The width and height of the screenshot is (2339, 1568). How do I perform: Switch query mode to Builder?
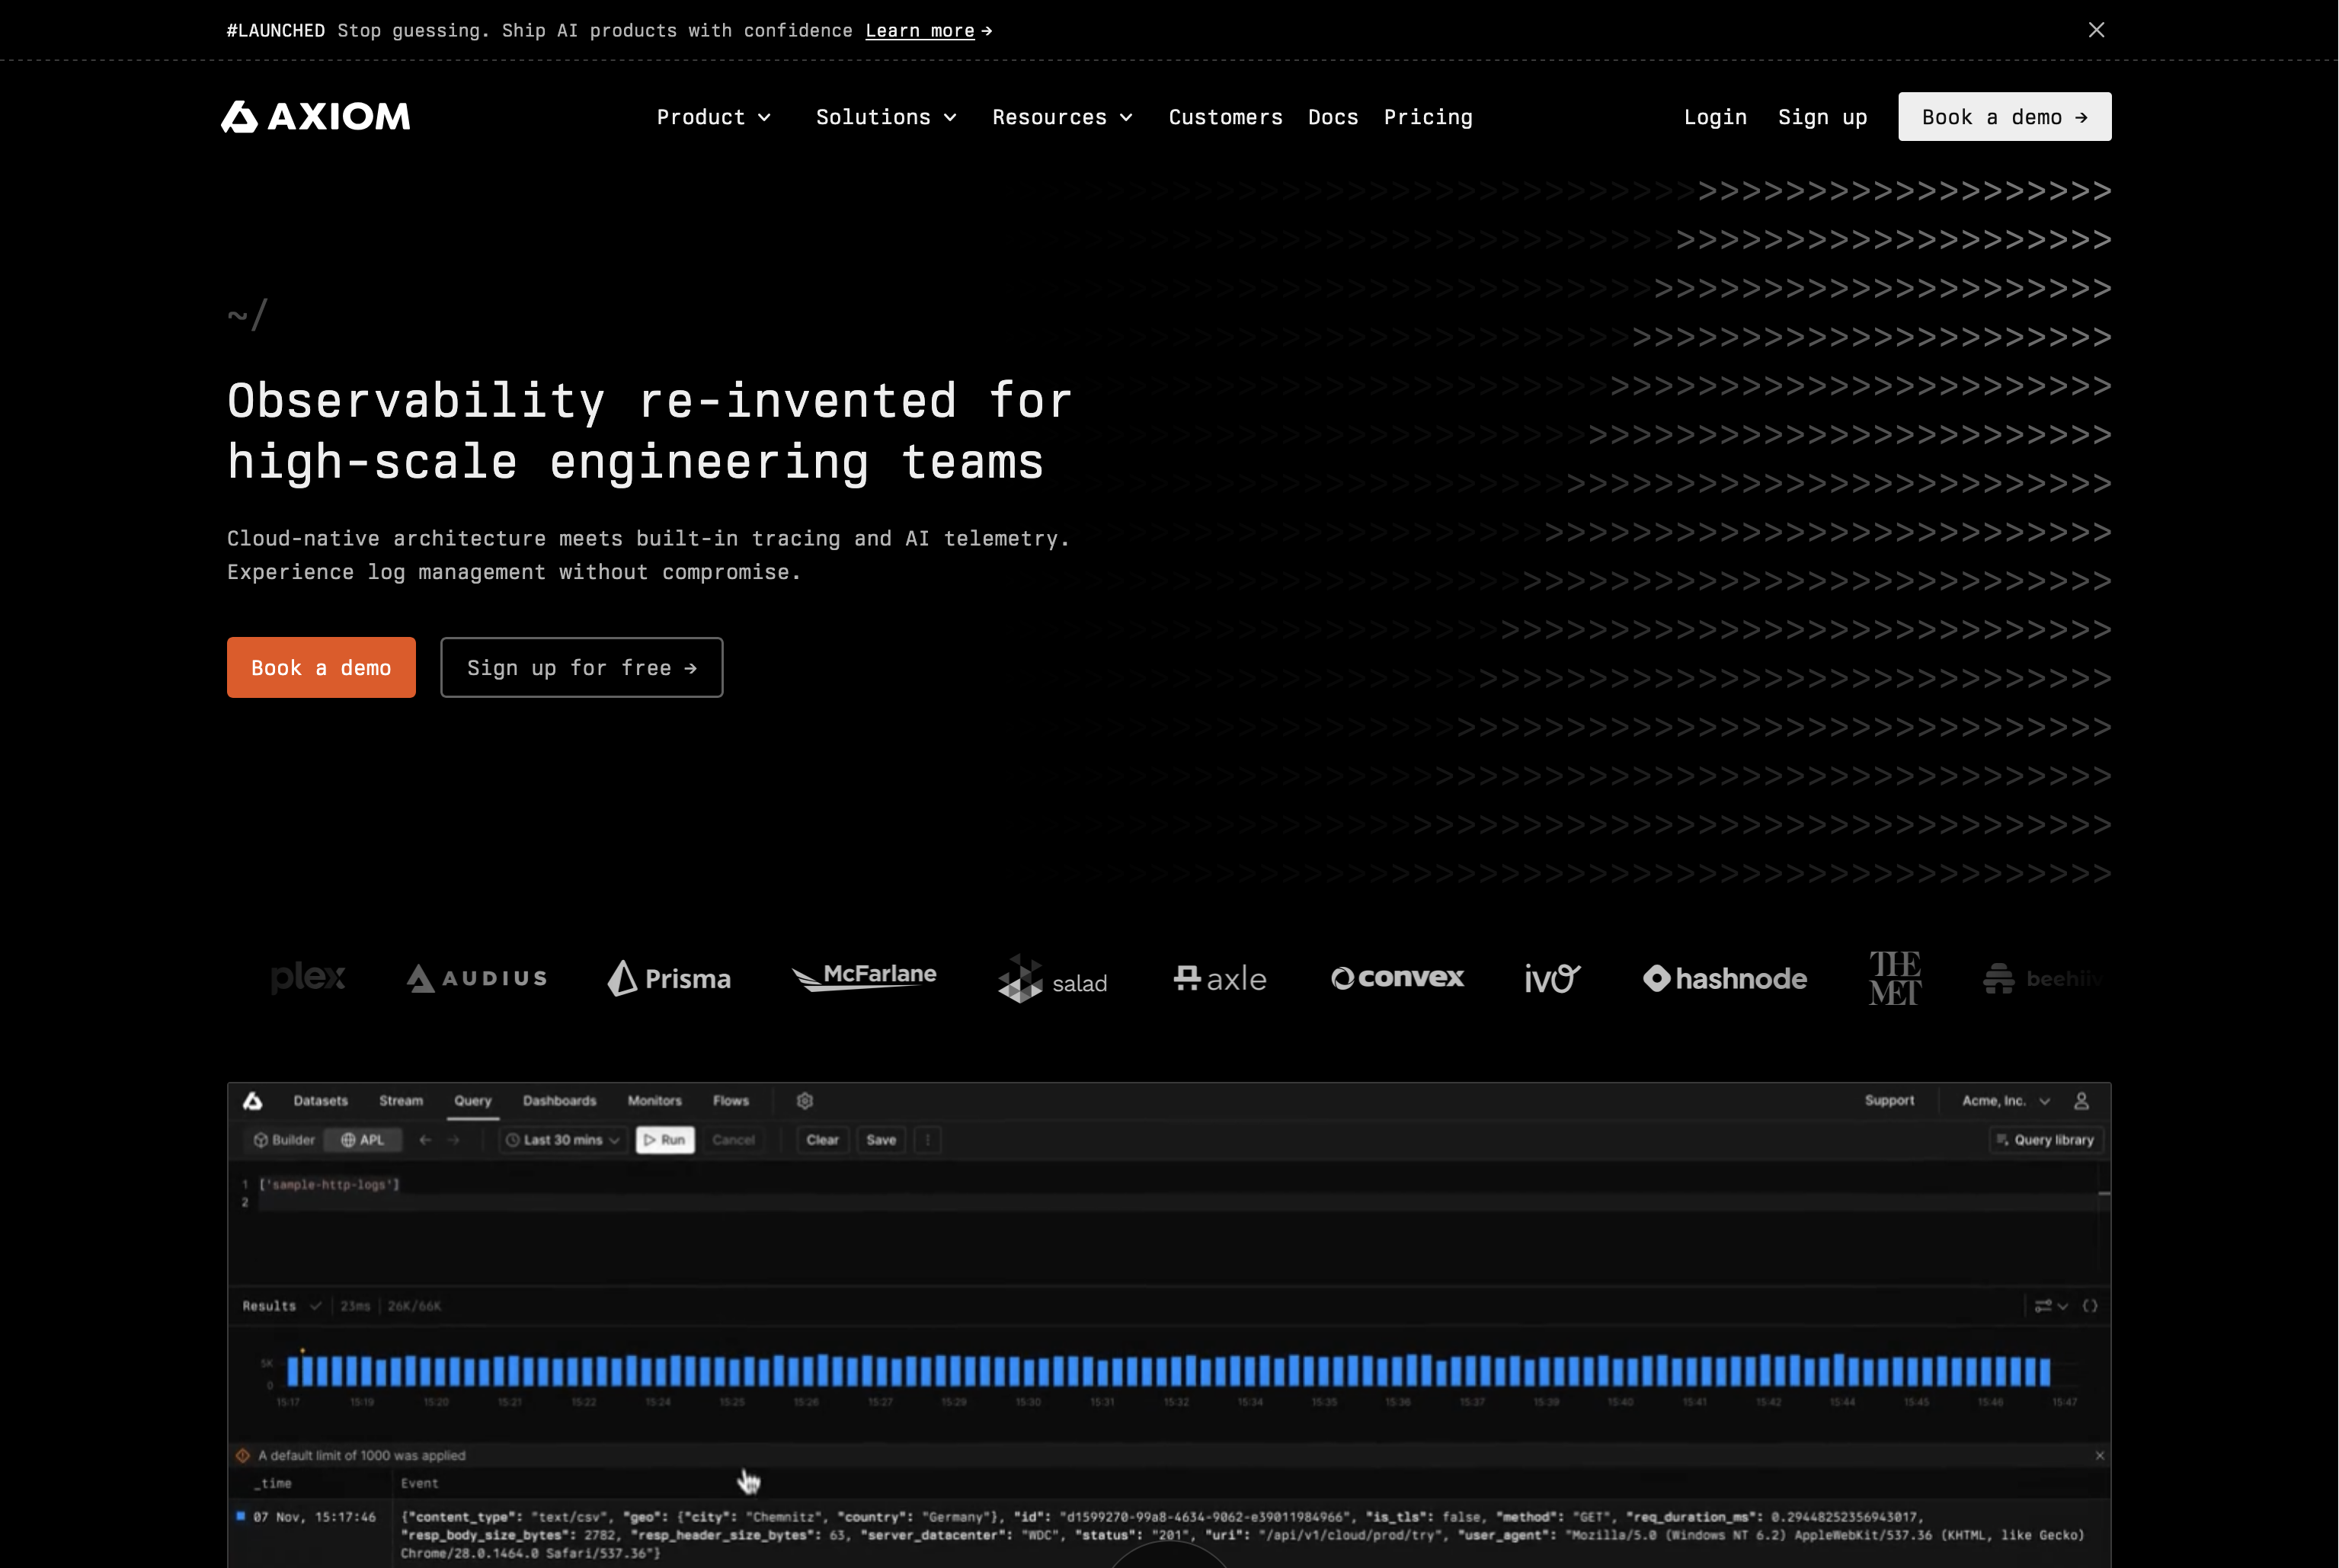(284, 1140)
